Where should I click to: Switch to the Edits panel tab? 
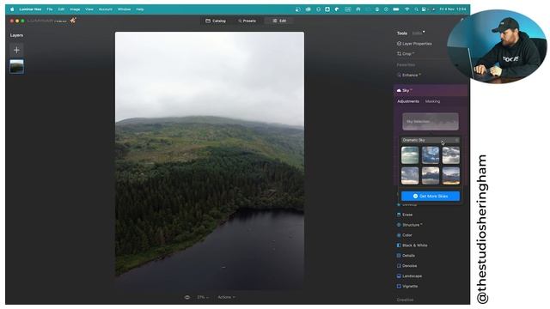(418, 33)
